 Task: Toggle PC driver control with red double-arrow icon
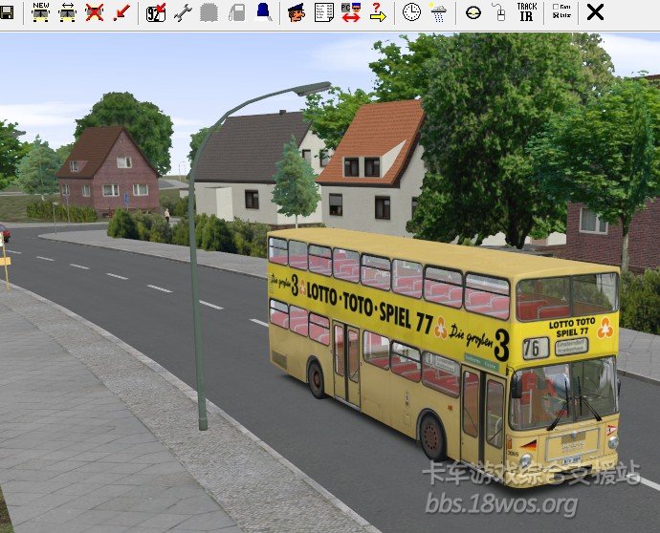[x=351, y=12]
